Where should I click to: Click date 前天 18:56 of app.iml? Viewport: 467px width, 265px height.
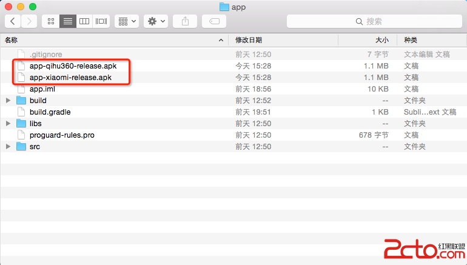point(253,89)
